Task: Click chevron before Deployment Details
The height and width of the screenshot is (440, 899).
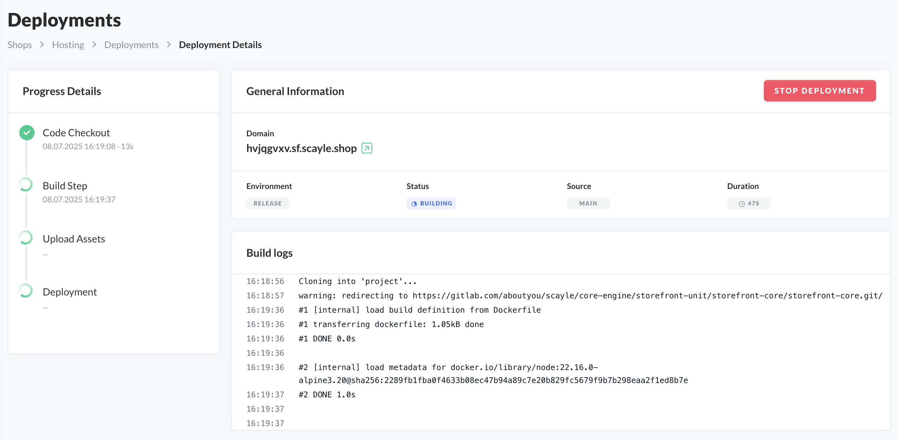Action: [x=169, y=45]
